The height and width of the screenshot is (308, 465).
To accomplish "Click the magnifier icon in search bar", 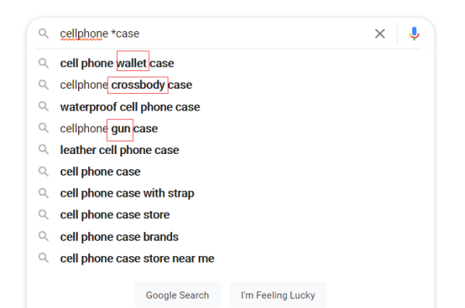I will 44,33.
